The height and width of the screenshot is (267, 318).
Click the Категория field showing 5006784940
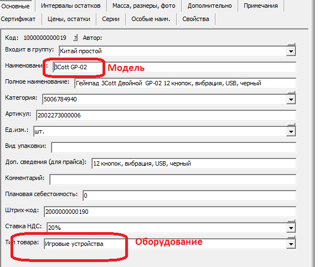pos(165,99)
